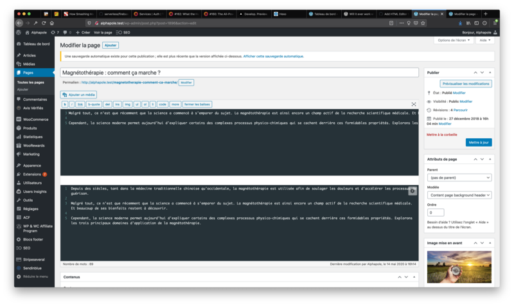Open Apparence in admin sidebar
The width and height of the screenshot is (514, 306).
pyautogui.click(x=35, y=166)
